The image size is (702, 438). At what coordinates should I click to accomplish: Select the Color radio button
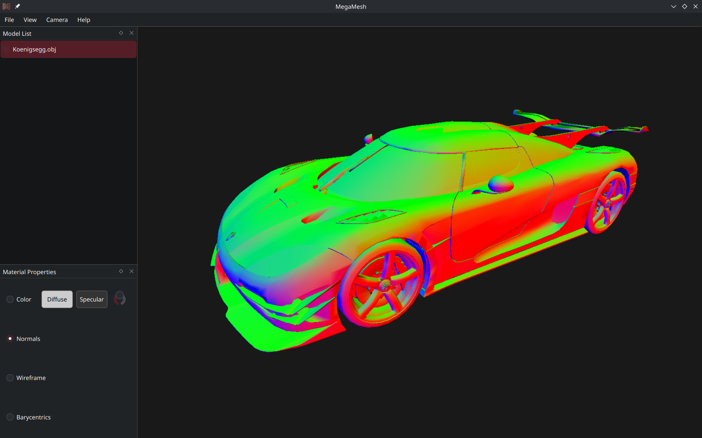tap(10, 299)
